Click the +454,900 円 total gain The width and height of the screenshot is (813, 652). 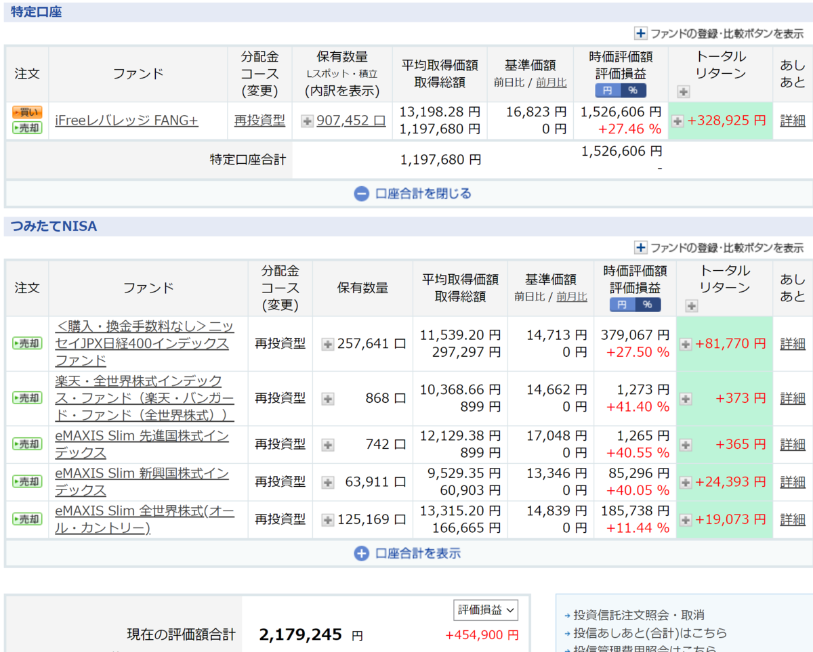(x=482, y=635)
